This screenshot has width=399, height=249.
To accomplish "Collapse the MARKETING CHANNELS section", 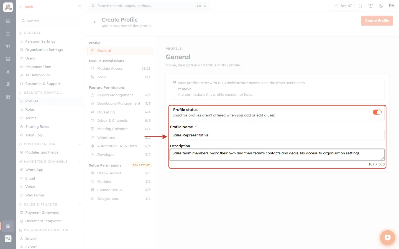I will click(80, 162).
